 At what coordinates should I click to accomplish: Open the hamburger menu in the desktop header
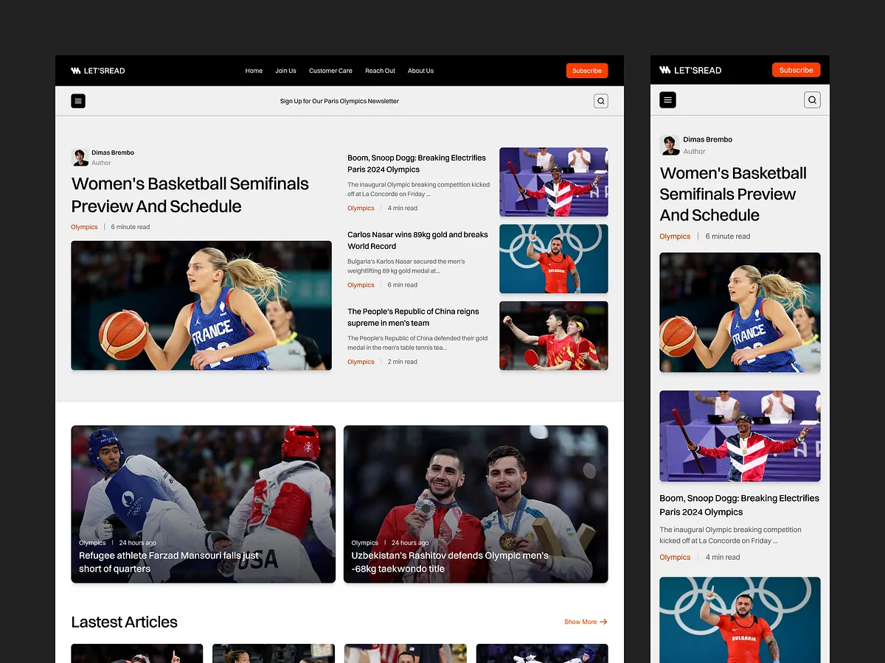[78, 100]
